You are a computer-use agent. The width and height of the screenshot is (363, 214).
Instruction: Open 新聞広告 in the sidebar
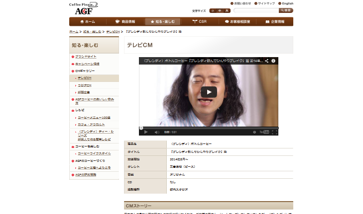[84, 92]
